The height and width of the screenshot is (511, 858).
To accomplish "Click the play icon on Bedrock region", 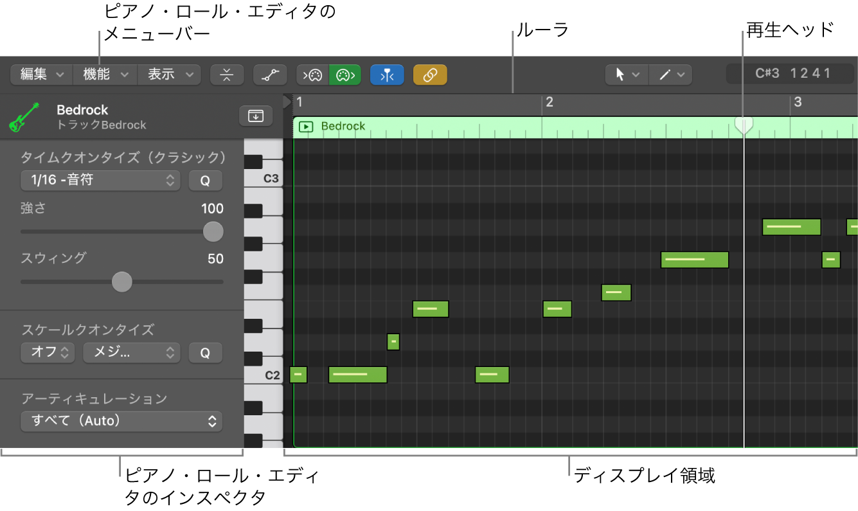I will pos(307,127).
